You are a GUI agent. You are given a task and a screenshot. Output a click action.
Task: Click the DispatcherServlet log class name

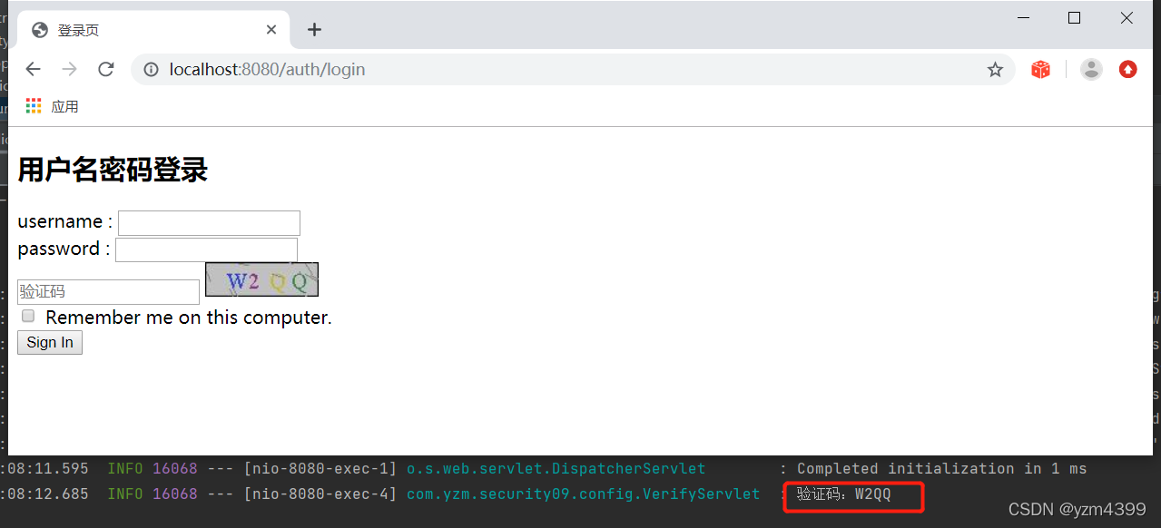(x=556, y=469)
